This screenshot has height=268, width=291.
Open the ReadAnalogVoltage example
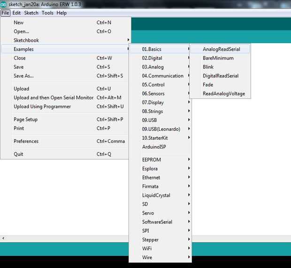click(220, 94)
